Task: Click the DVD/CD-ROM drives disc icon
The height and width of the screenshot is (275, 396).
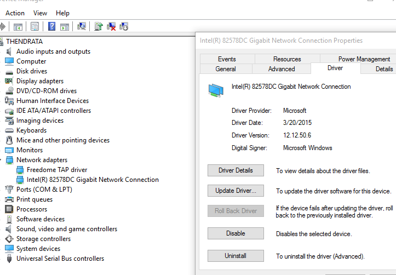Action: (9, 91)
